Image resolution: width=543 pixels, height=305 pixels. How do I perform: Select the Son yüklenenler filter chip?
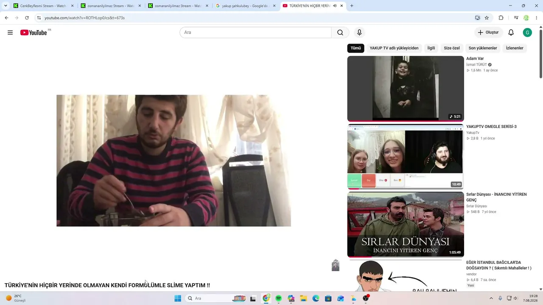click(x=482, y=48)
